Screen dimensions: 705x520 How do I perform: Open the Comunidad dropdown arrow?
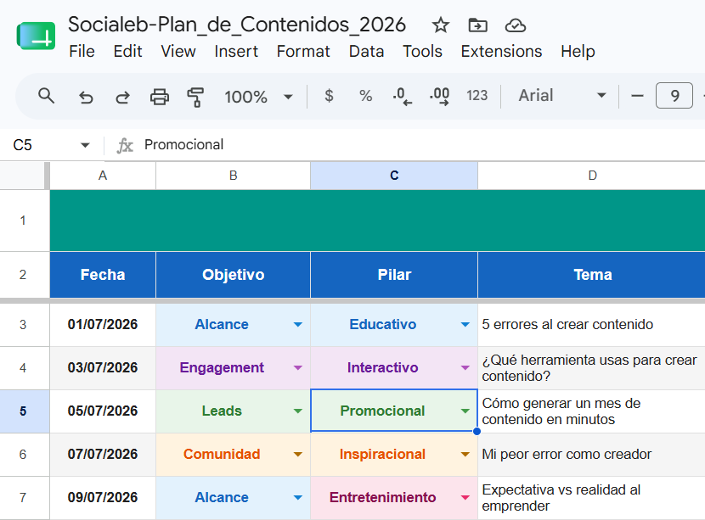click(x=297, y=455)
